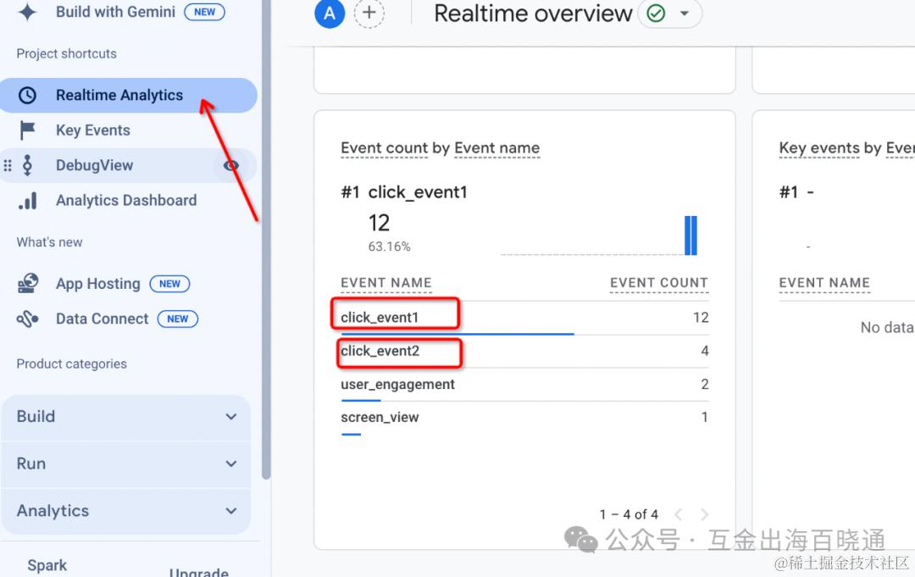915x577 pixels.
Task: Click the Realtime Analytics clock icon
Action: (x=27, y=95)
